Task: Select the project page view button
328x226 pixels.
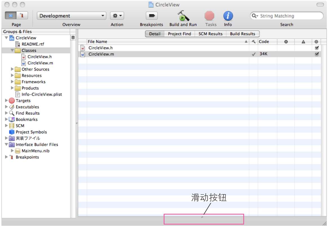Action: tap(11, 15)
